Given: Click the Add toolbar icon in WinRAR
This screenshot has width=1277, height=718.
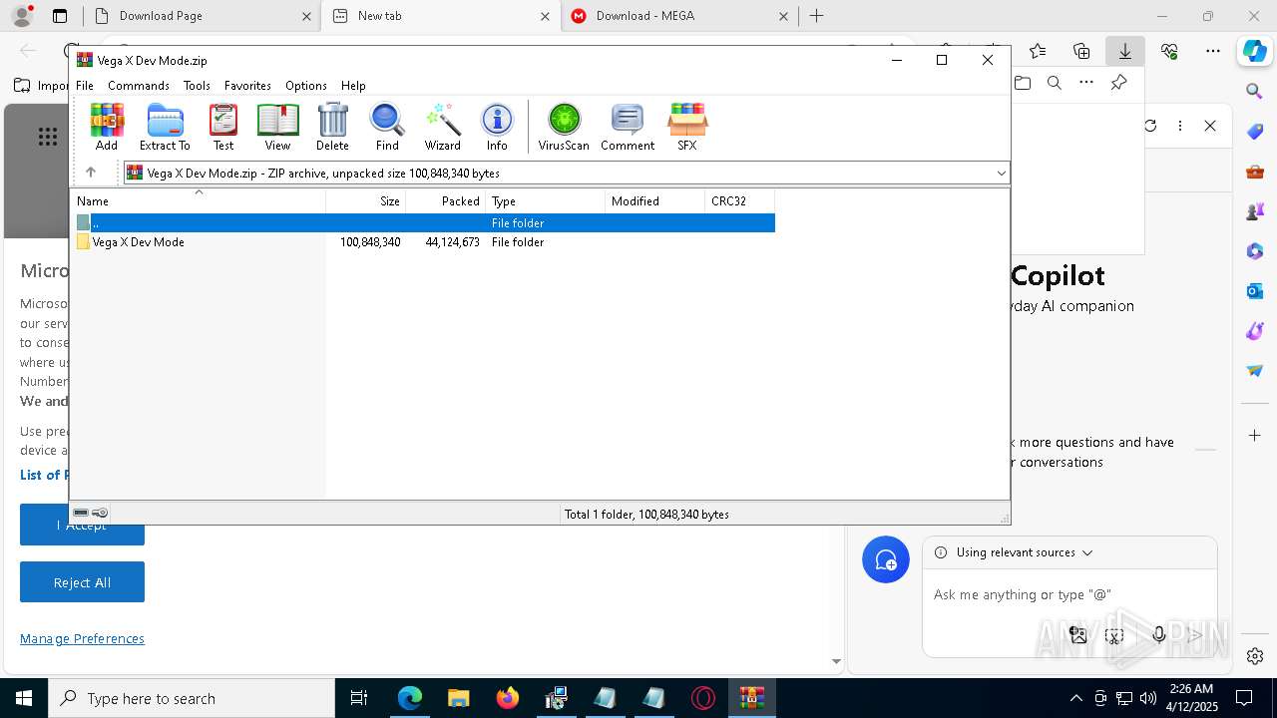Looking at the screenshot, I should (107, 127).
